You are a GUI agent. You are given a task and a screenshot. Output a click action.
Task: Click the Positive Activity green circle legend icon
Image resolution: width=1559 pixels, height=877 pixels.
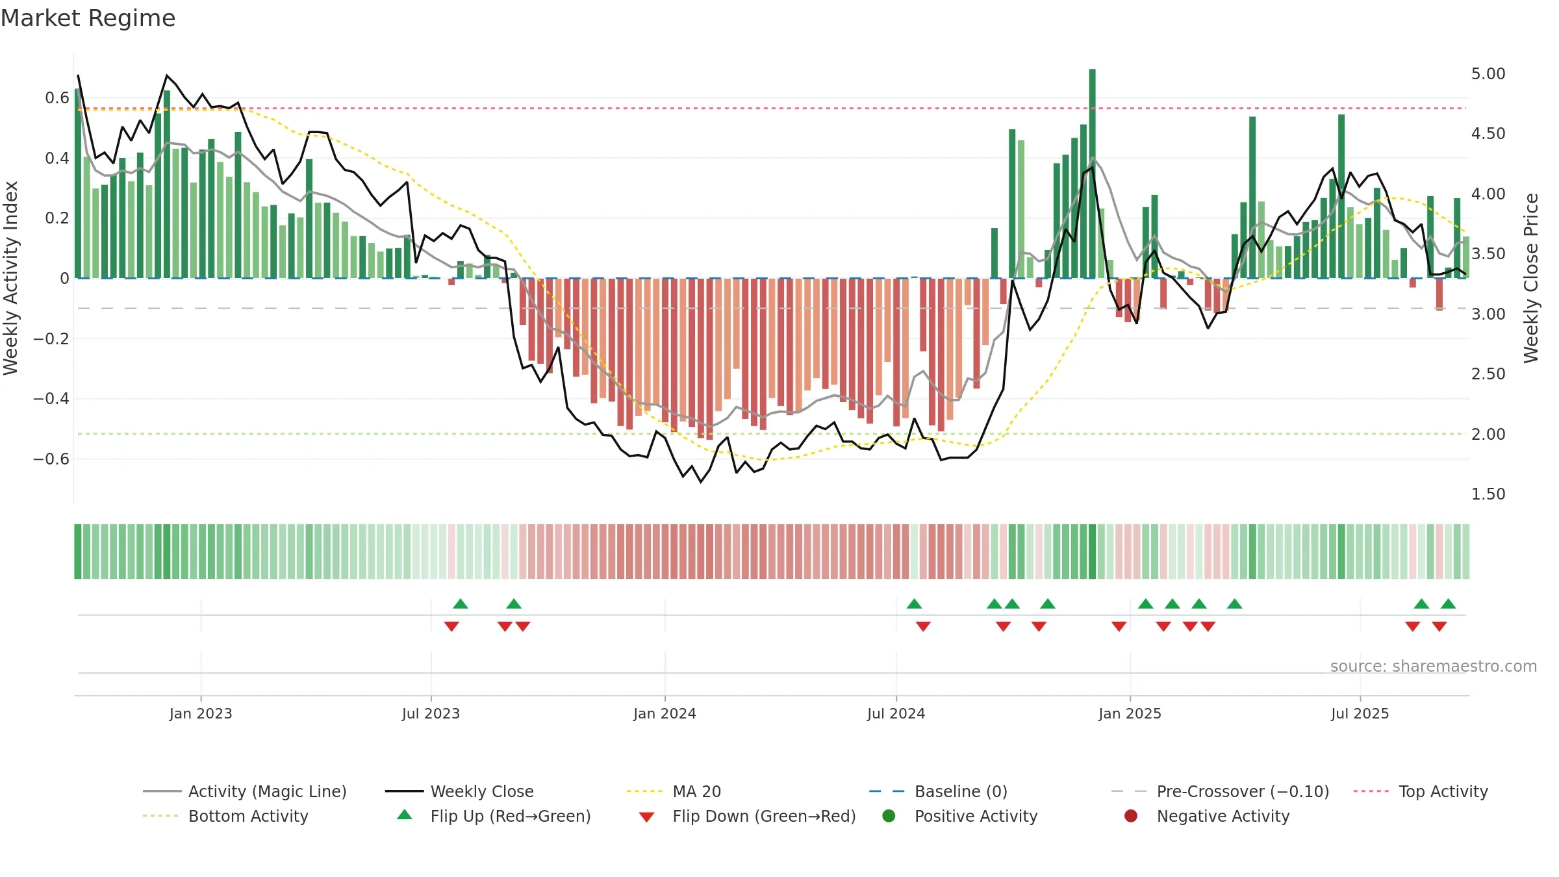[x=889, y=816]
